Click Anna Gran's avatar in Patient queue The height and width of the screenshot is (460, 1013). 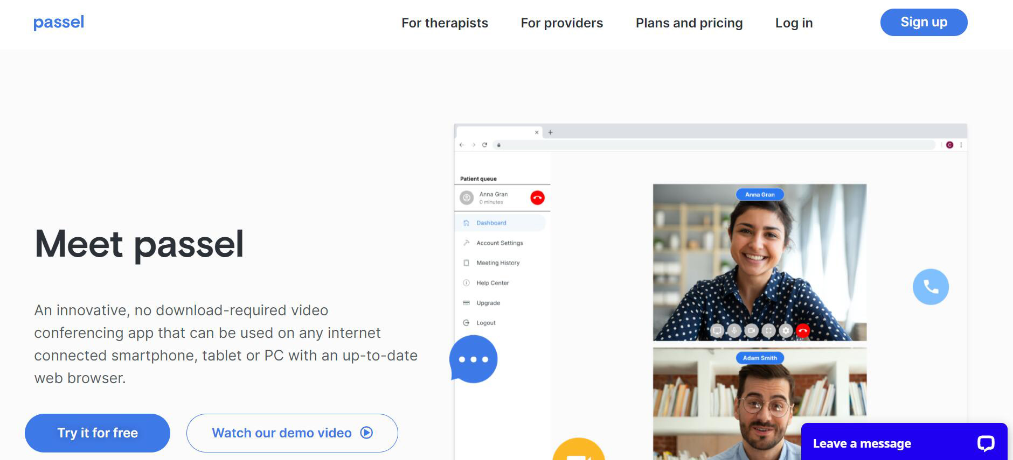(x=467, y=198)
